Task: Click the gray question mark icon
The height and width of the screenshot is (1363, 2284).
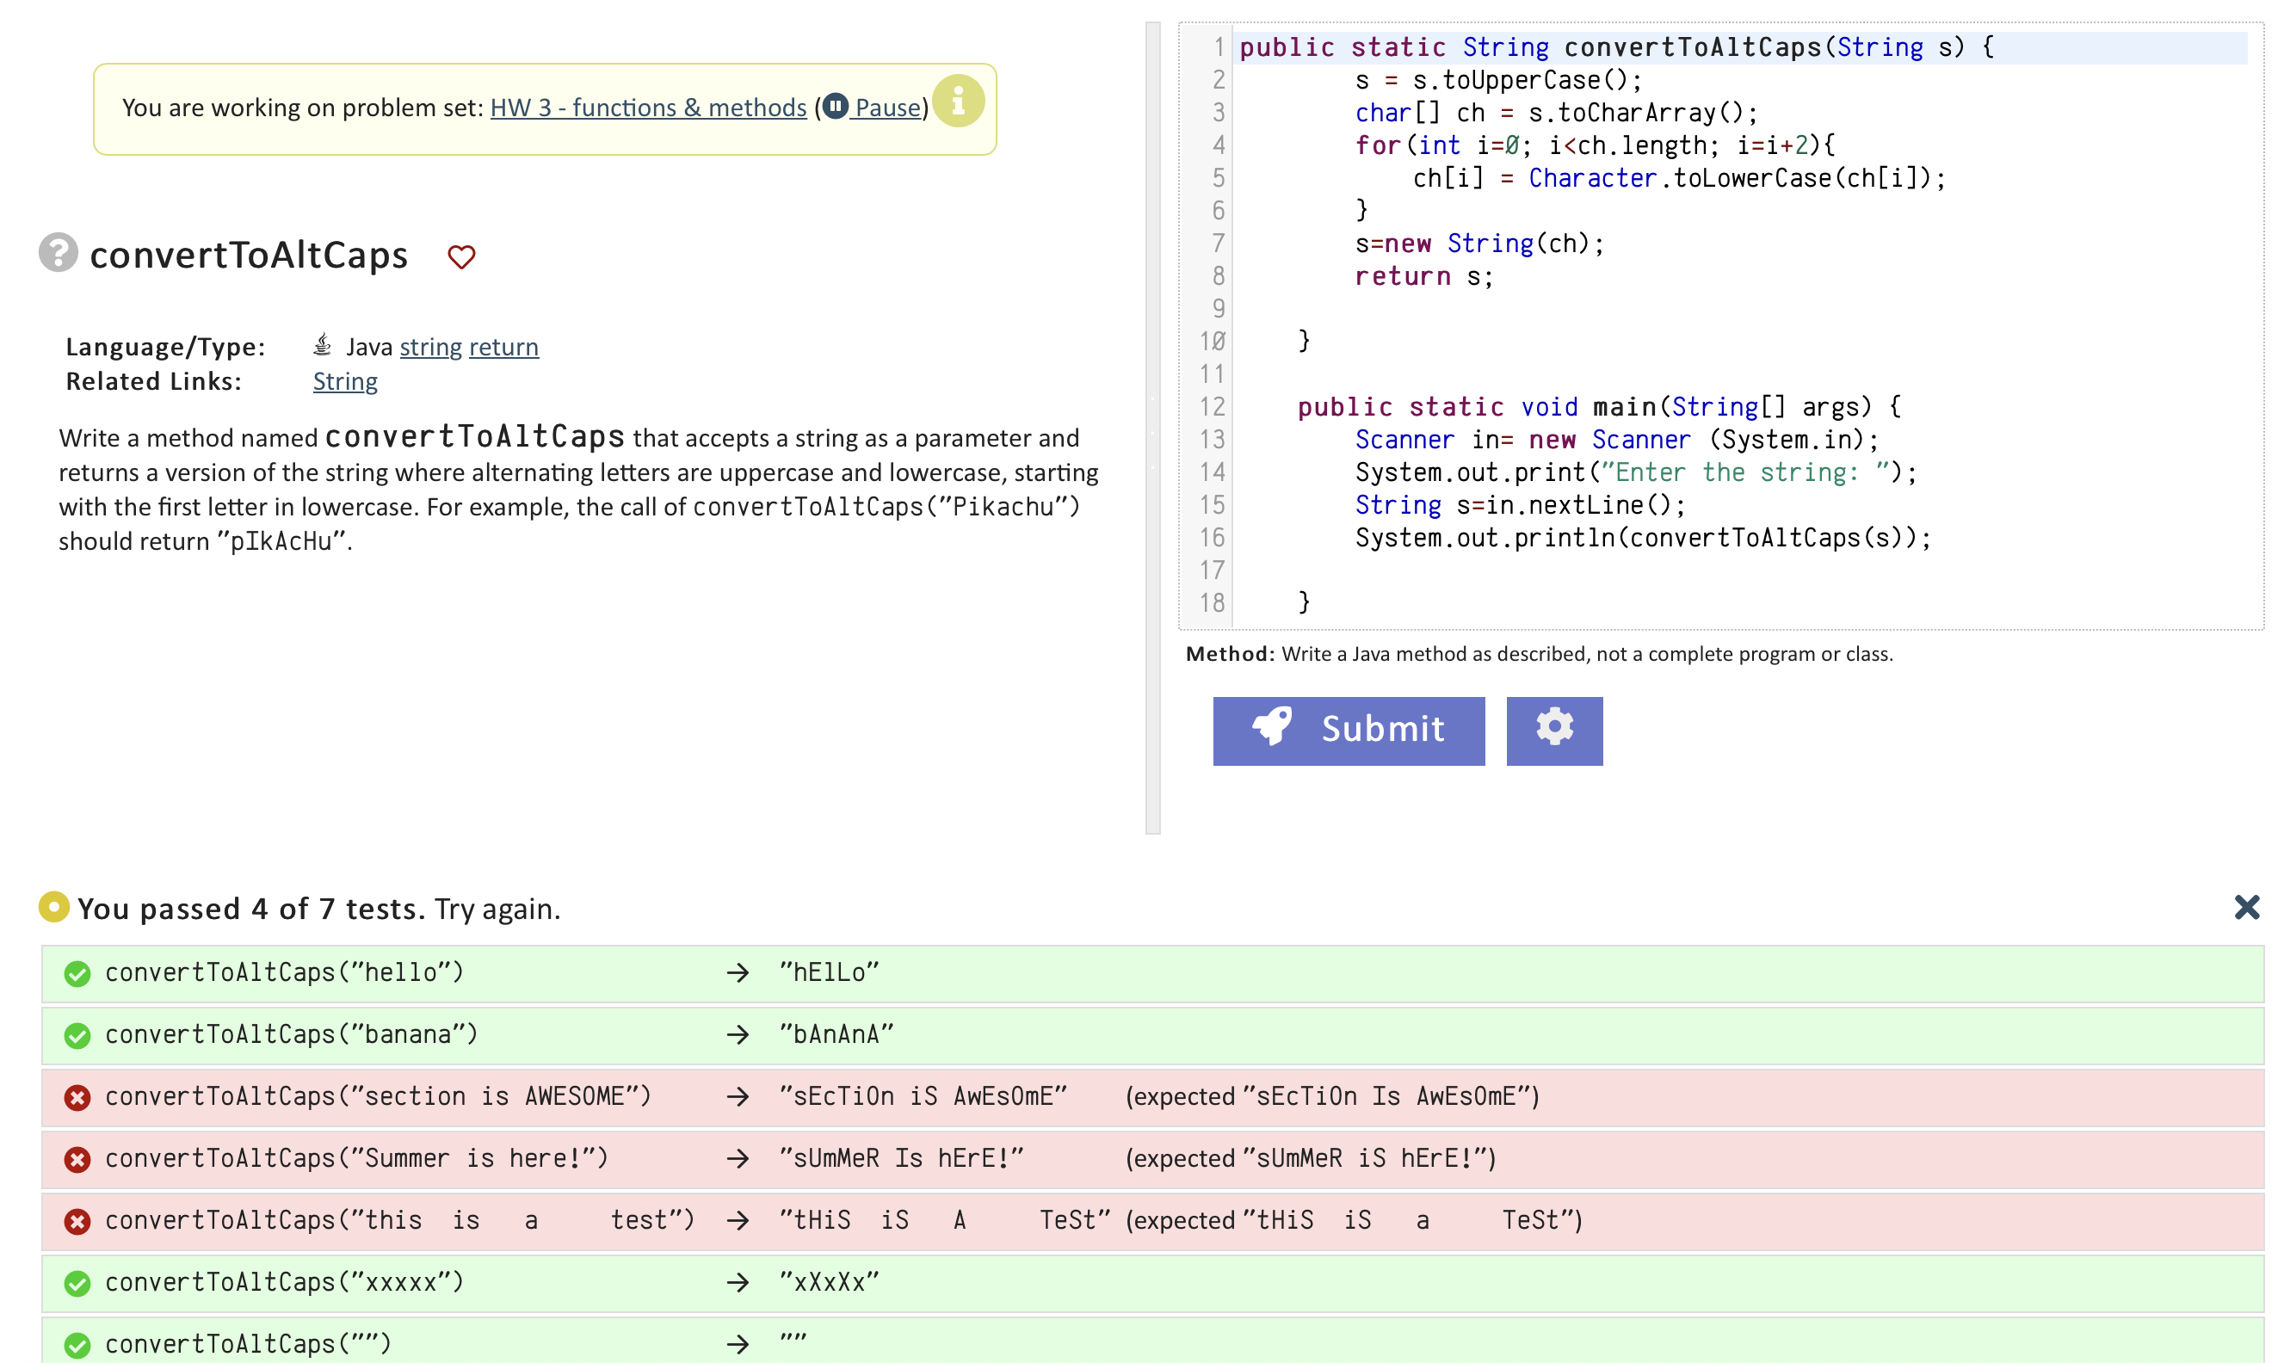Action: 58,253
